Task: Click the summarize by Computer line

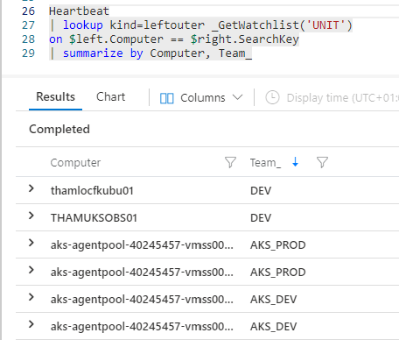Action: coord(150,53)
